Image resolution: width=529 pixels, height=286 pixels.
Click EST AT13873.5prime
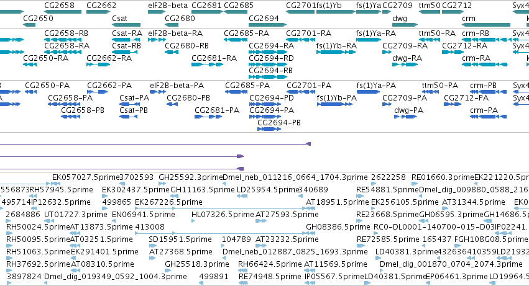[x=101, y=227]
